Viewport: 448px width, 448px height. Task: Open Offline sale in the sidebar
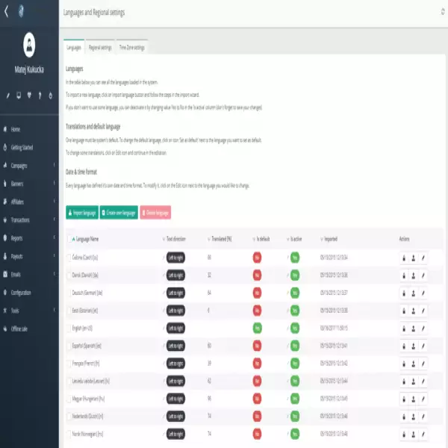(19, 329)
